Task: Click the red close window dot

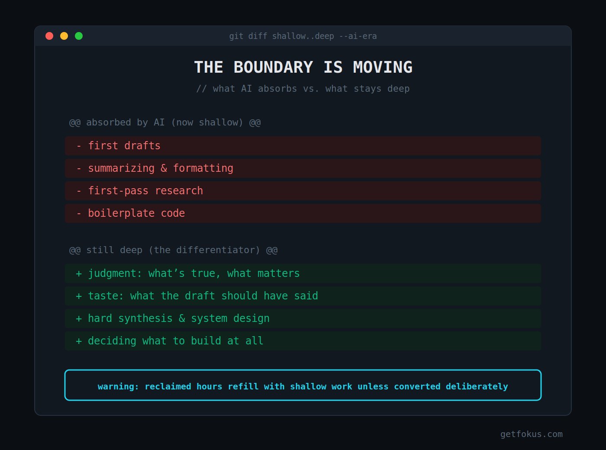Action: pyautogui.click(x=49, y=36)
